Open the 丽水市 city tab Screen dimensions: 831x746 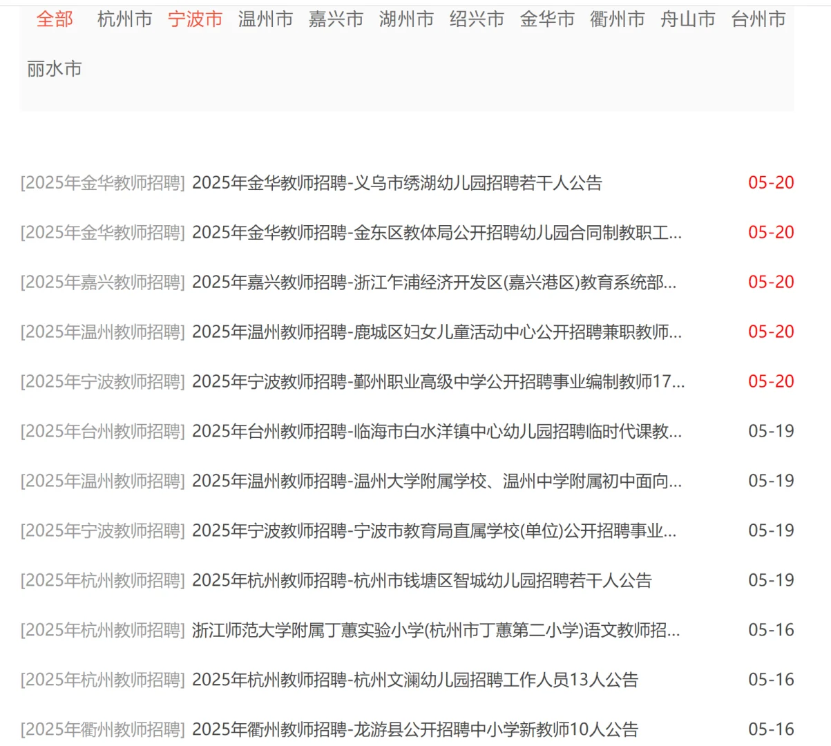[55, 68]
